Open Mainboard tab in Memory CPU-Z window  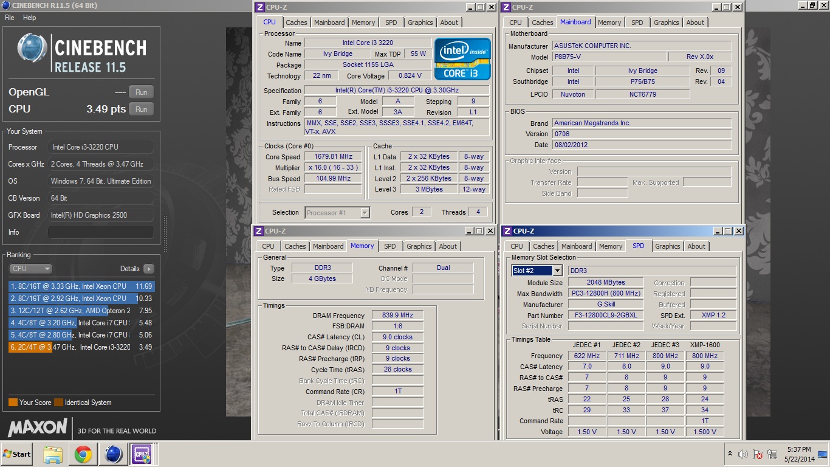point(328,246)
